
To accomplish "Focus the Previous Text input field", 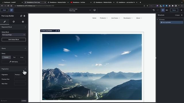I will click(20, 79).
